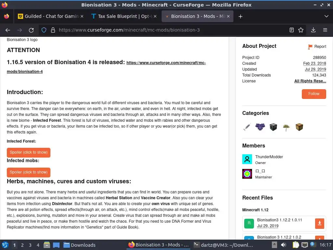Open the Firefox downloads panel icon
333x250 pixels.
point(313,30)
